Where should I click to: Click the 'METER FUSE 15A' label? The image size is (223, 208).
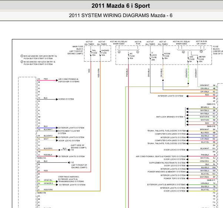(202, 59)
